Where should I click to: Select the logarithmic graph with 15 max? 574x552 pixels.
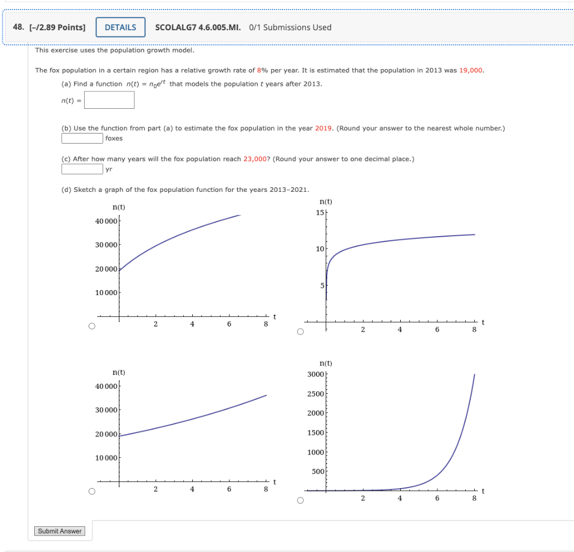[x=300, y=332]
